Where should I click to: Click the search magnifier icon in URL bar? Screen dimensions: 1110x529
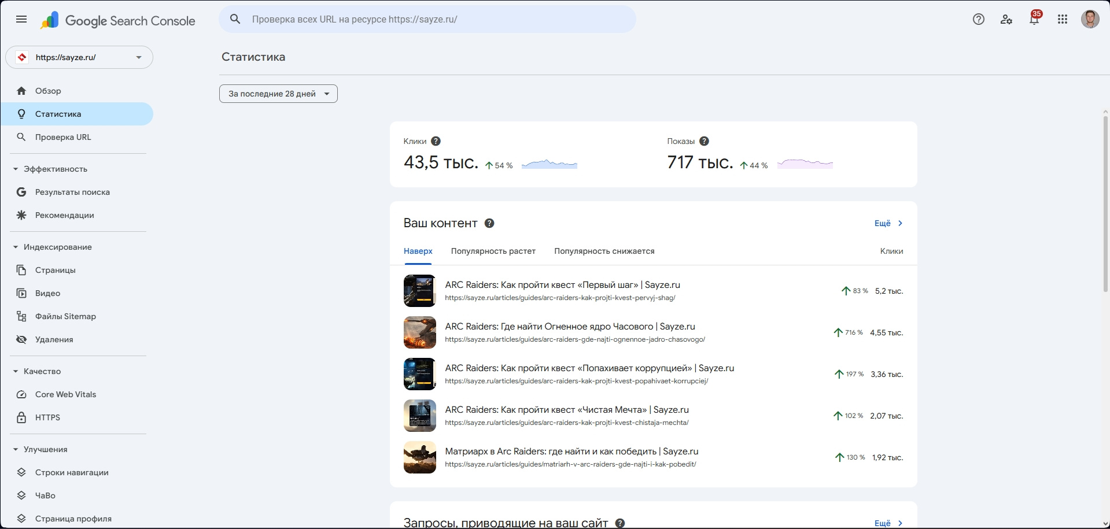[x=235, y=19]
